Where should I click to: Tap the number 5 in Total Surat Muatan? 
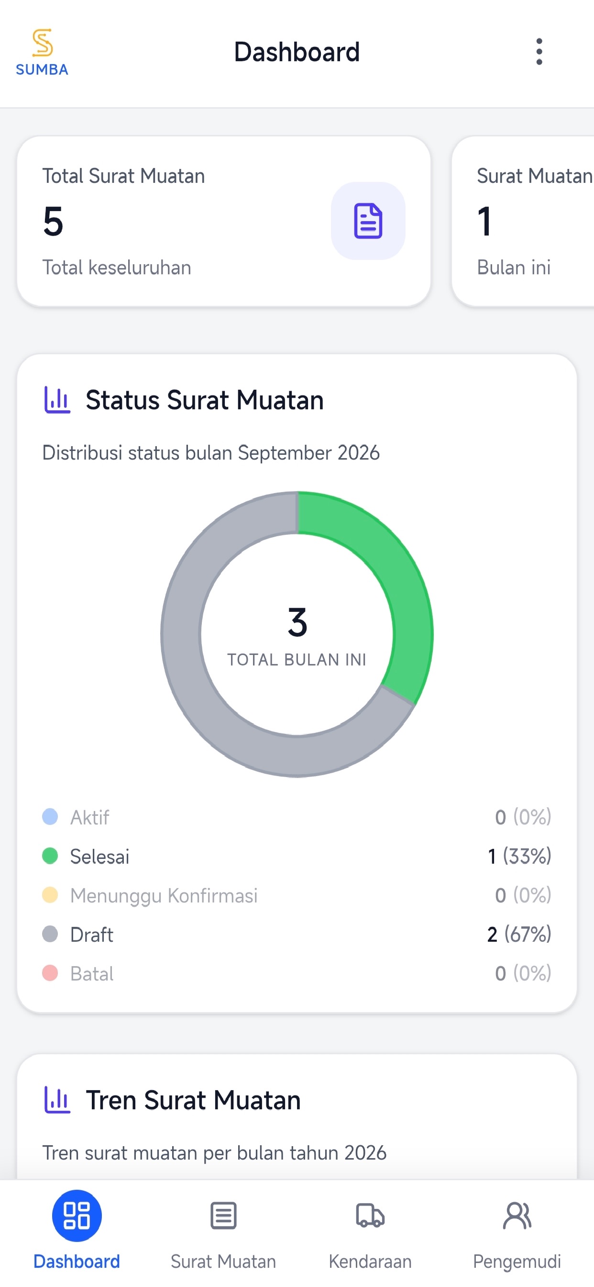[54, 221]
